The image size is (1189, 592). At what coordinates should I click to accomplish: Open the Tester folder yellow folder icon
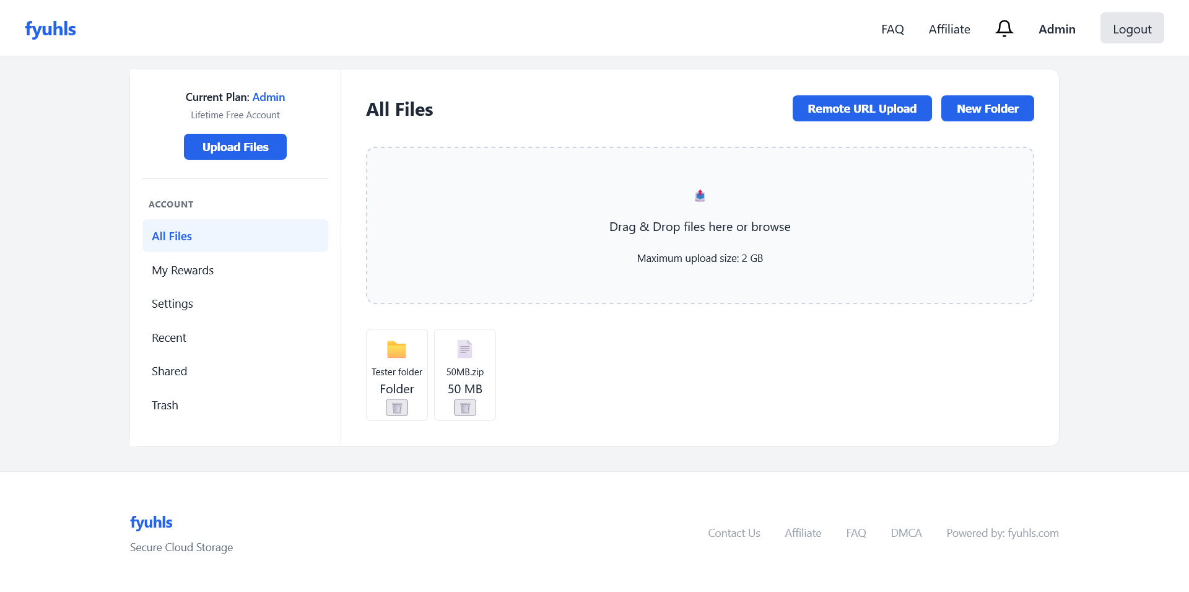coord(397,350)
